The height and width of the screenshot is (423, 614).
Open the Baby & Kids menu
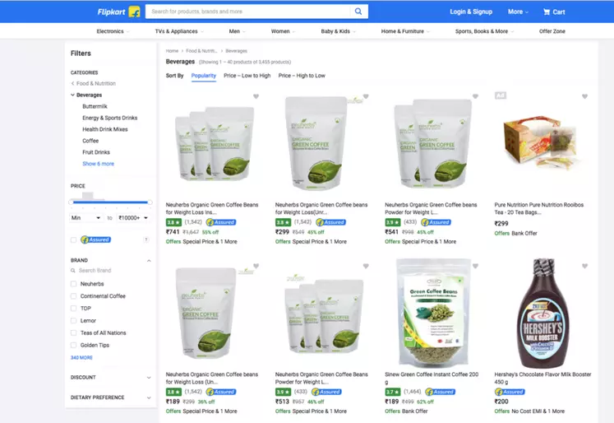tap(338, 31)
